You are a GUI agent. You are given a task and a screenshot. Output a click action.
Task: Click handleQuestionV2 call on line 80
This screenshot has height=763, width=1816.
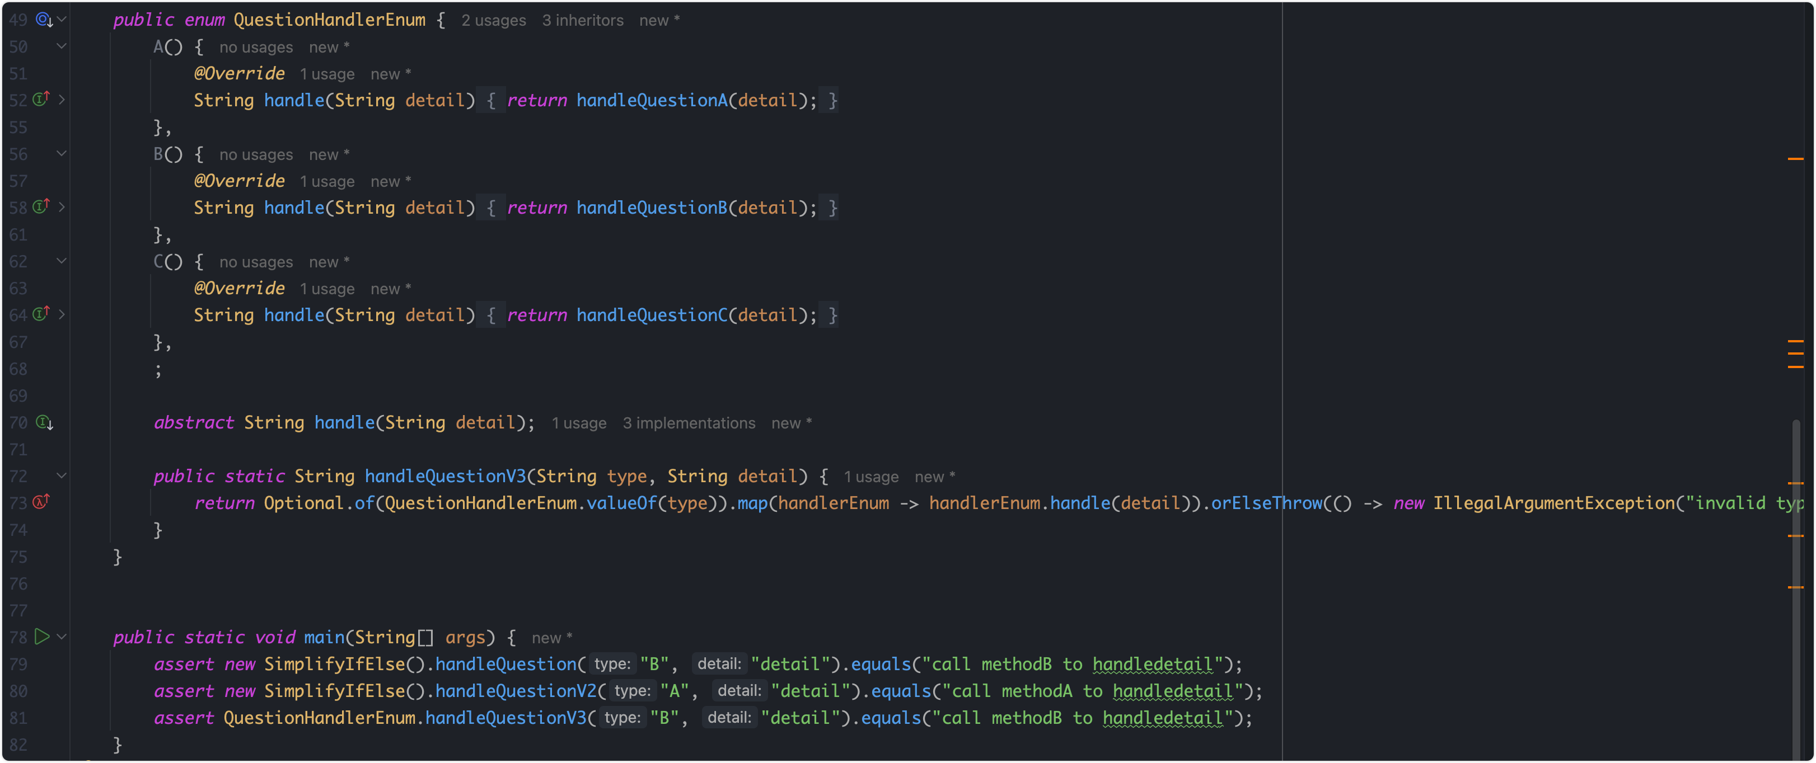tap(516, 691)
